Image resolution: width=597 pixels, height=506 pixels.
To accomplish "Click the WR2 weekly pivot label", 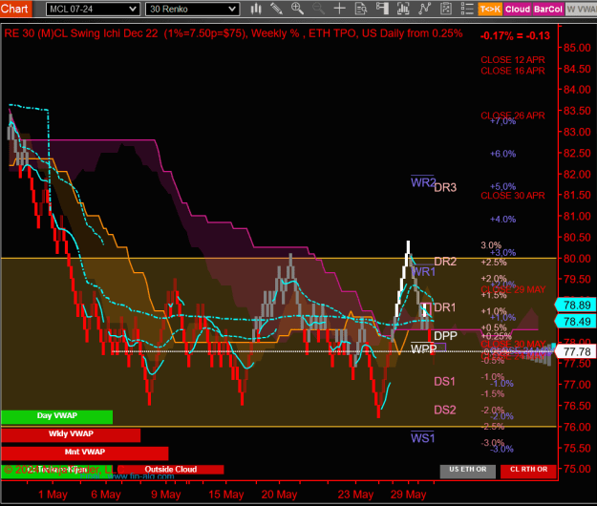I will [422, 182].
